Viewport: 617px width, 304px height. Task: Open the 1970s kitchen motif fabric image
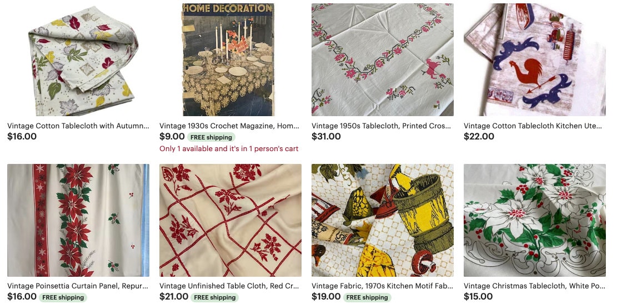[383, 220]
